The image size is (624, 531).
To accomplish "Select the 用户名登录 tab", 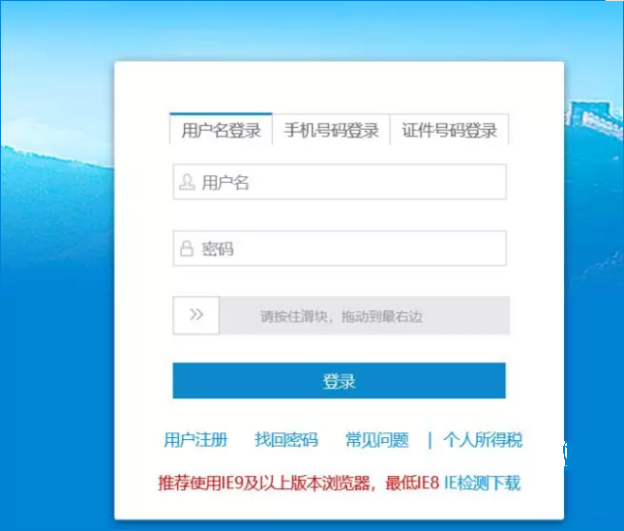I will click(221, 130).
